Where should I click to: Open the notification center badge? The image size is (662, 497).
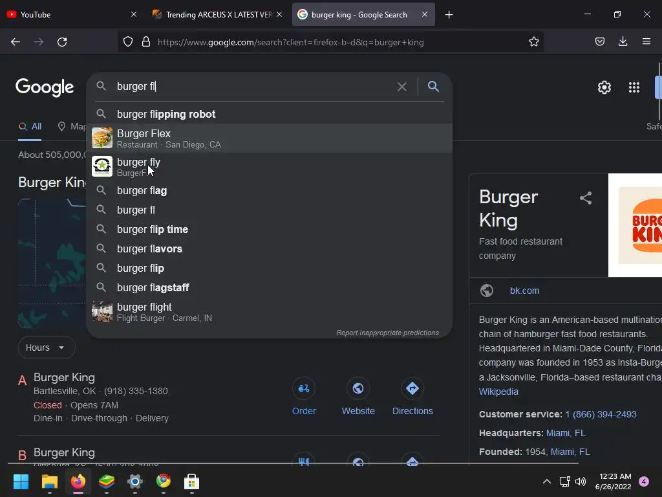click(644, 481)
